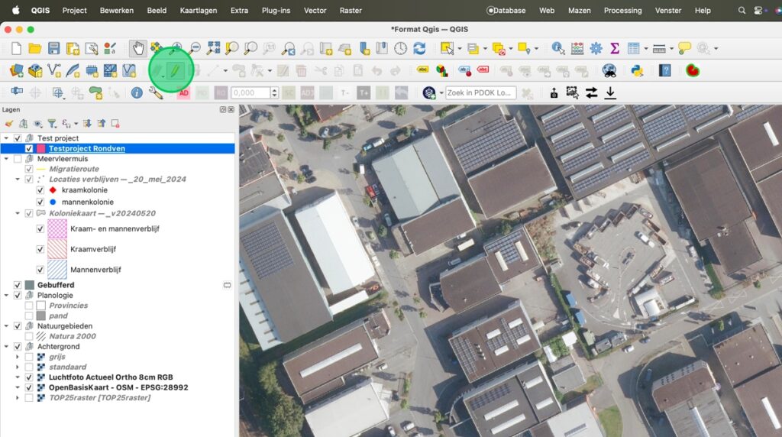This screenshot has width=782, height=437.
Task: Toggle Luchtfoto Actueel Ortho 8cm RGB visibility
Action: 29,377
